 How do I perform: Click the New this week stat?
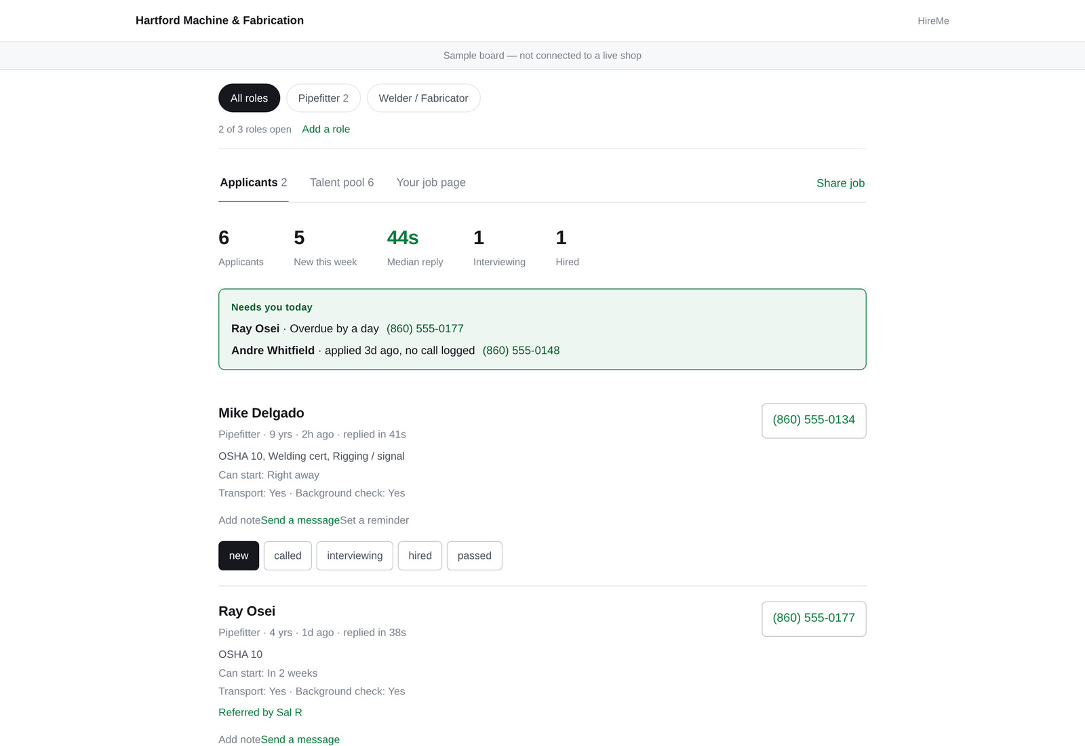click(x=325, y=248)
